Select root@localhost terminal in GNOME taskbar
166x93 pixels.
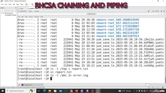pos(32,85)
